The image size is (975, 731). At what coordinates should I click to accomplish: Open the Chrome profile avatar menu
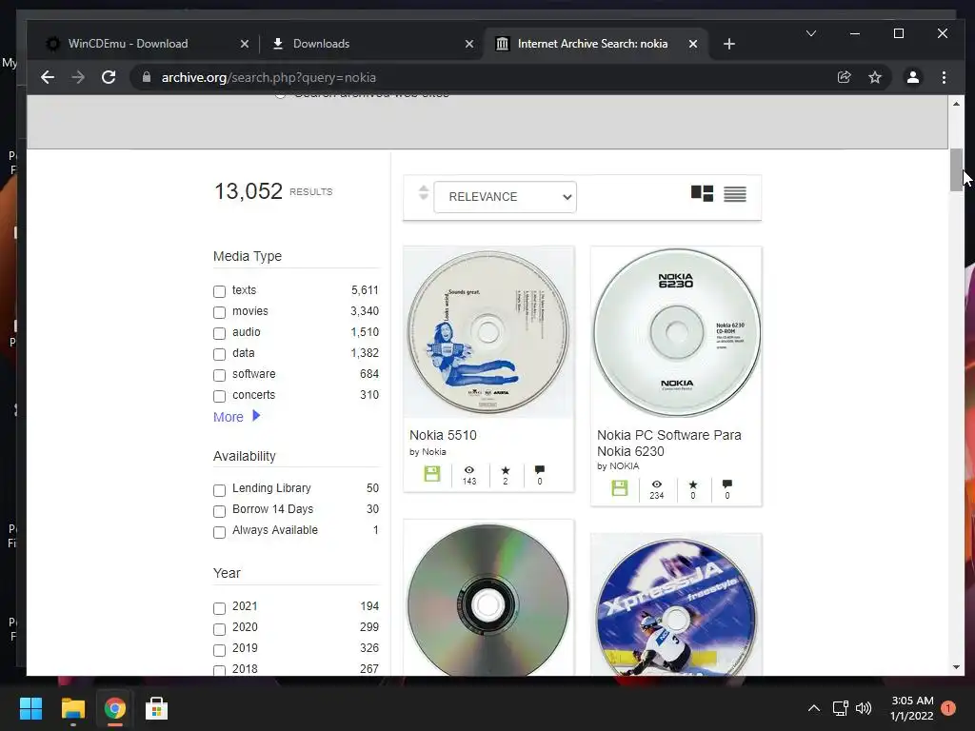(913, 77)
